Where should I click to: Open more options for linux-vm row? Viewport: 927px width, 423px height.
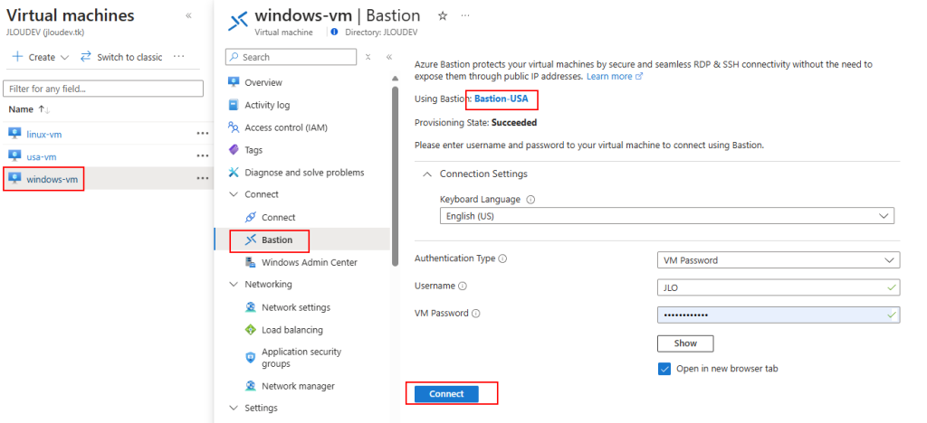point(203,134)
